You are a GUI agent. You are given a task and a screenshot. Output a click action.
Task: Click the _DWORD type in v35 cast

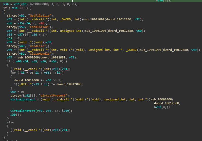click(x=65, y=19)
